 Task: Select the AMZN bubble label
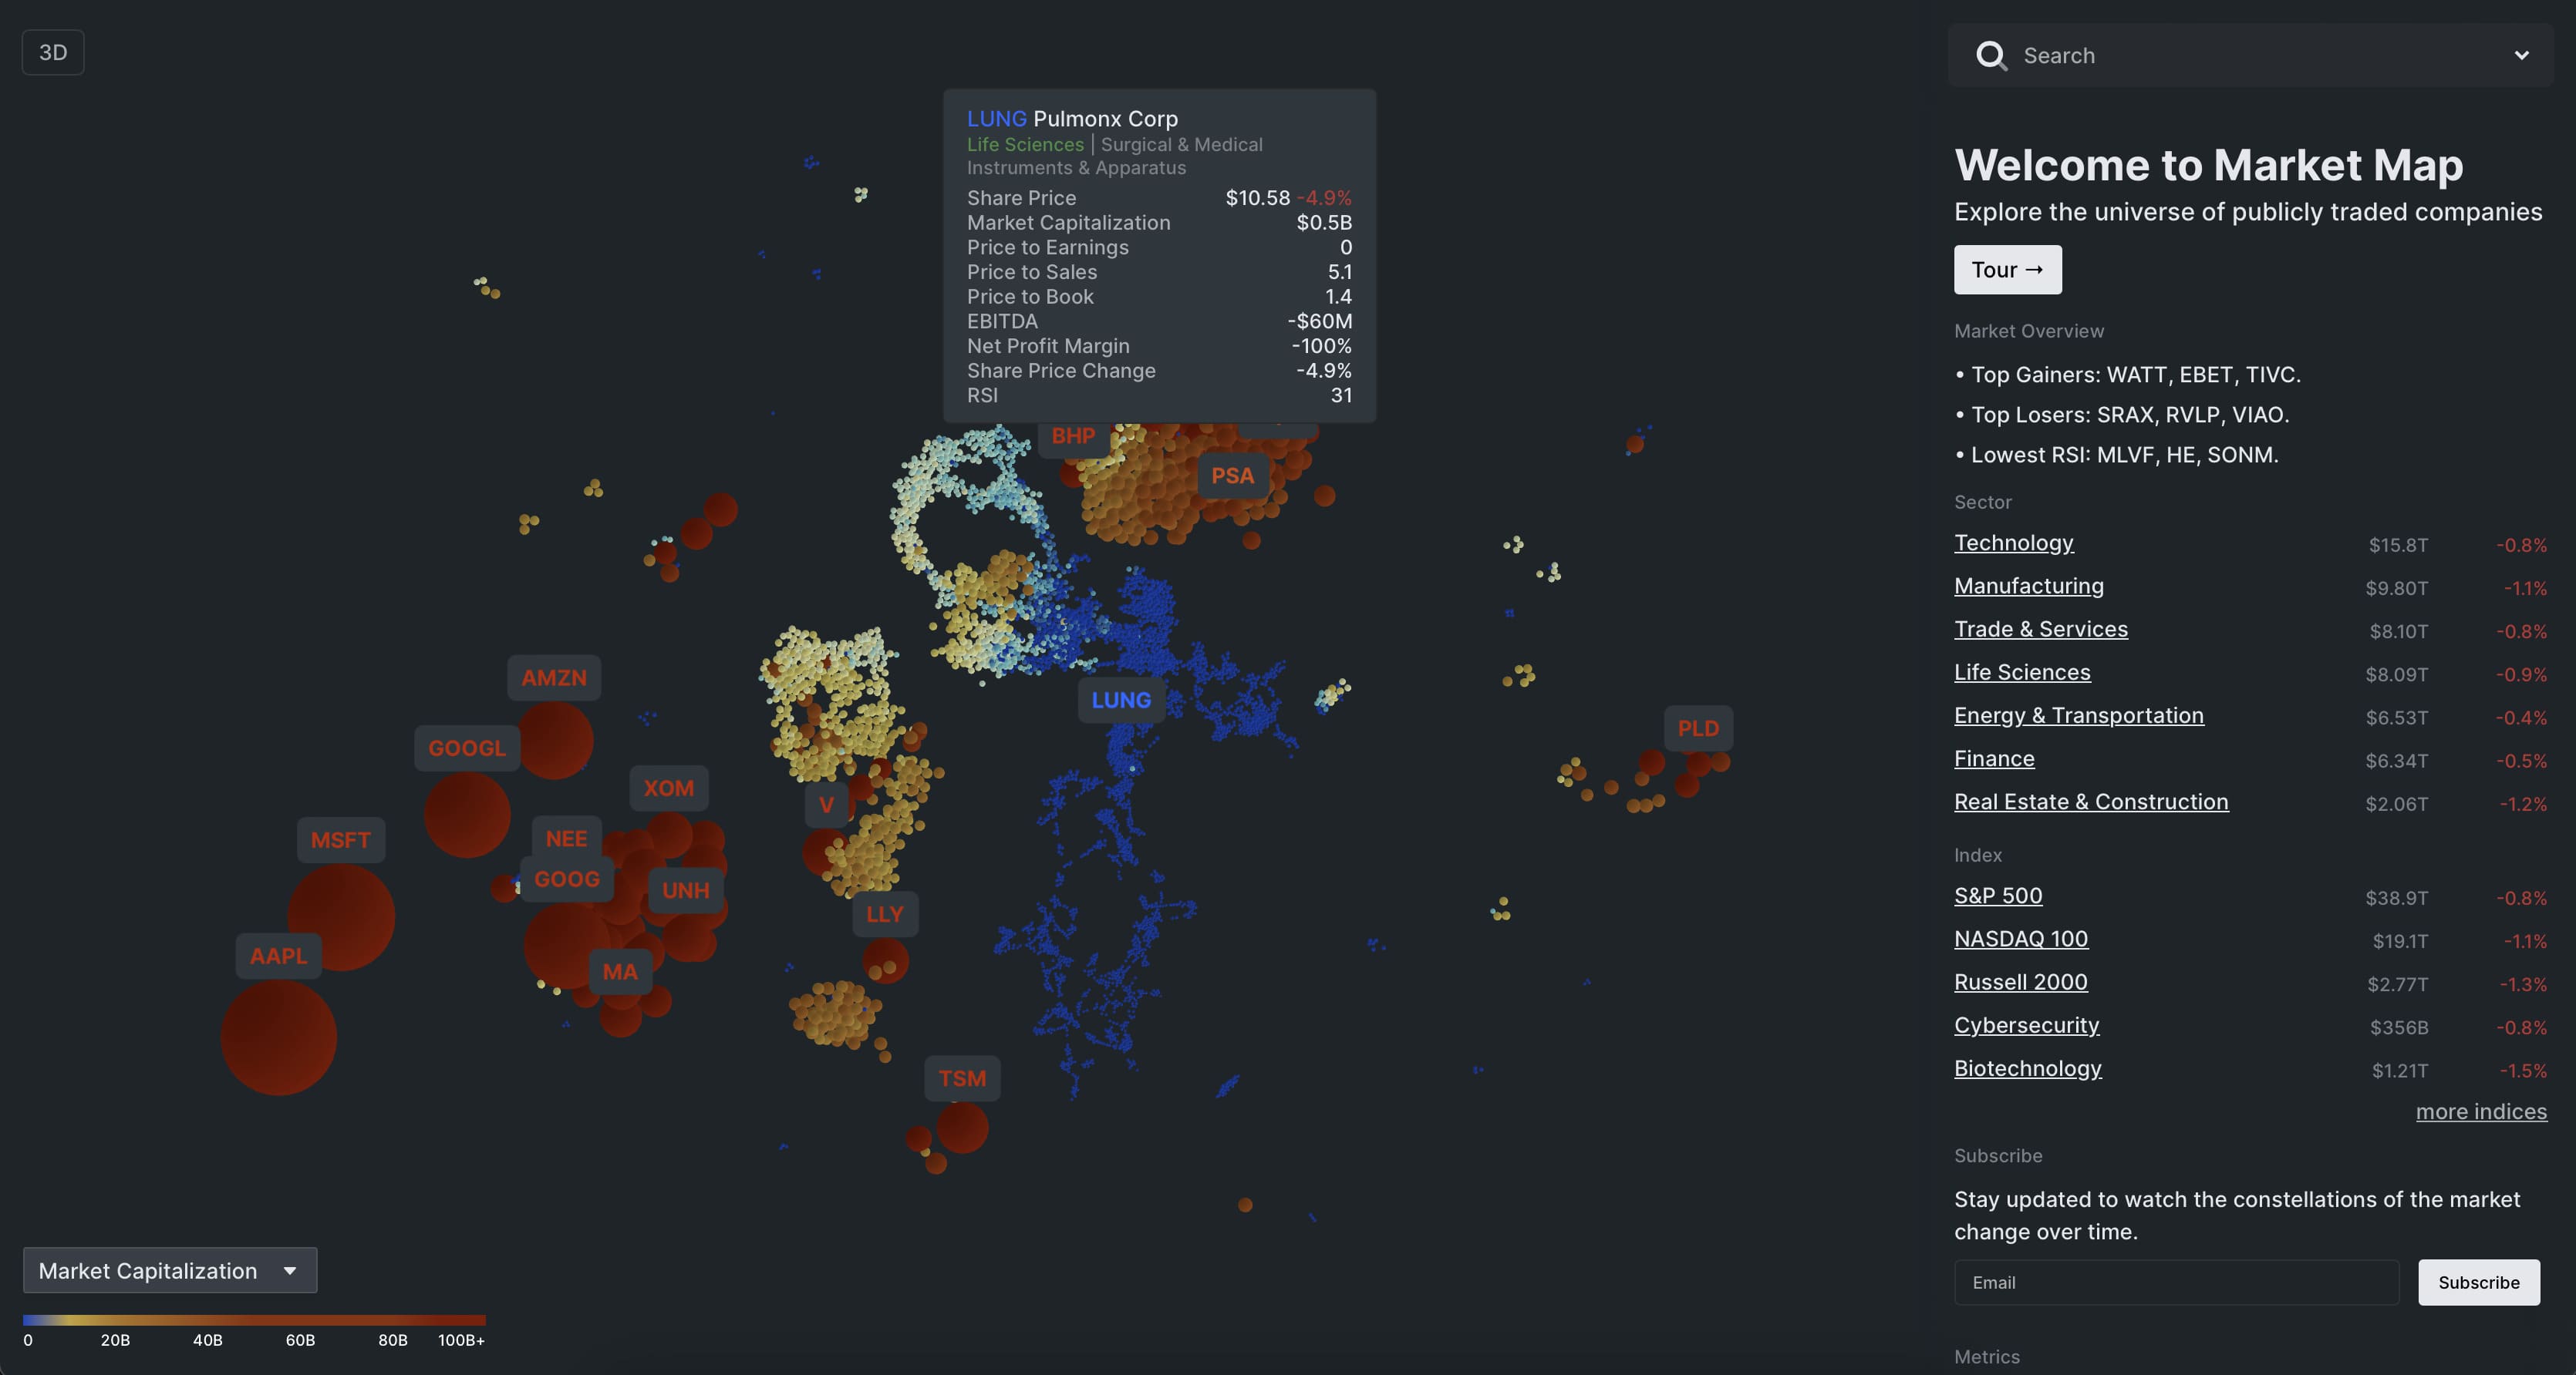pyautogui.click(x=554, y=677)
